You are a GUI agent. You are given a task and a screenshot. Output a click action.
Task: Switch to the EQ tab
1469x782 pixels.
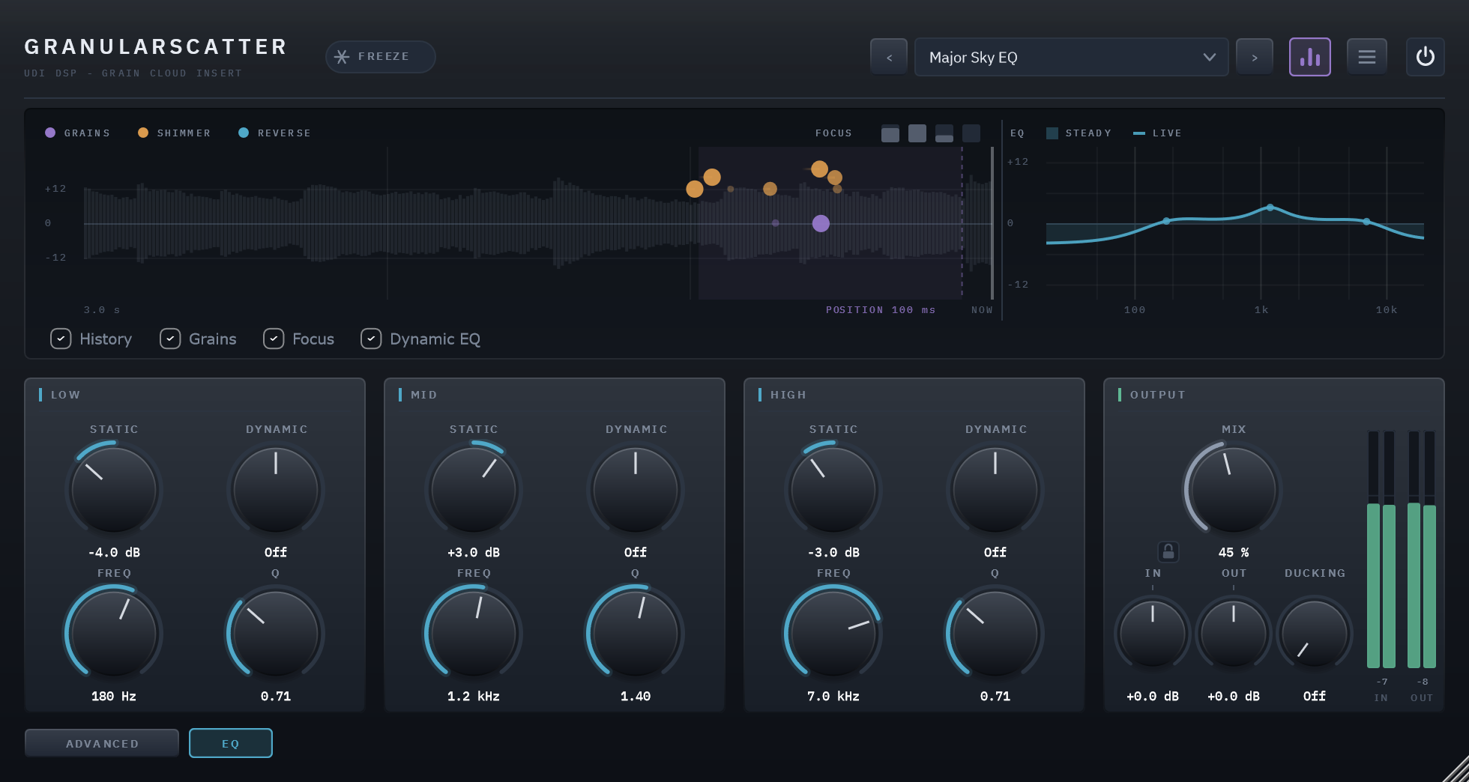pyautogui.click(x=231, y=743)
